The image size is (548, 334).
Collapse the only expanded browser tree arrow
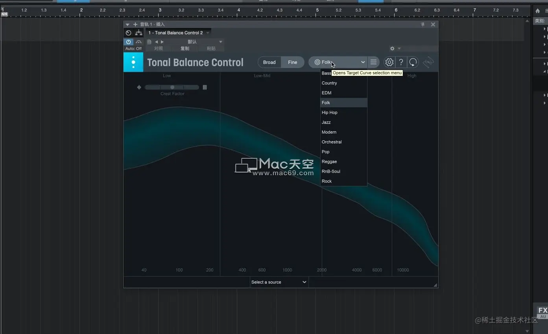click(x=545, y=72)
